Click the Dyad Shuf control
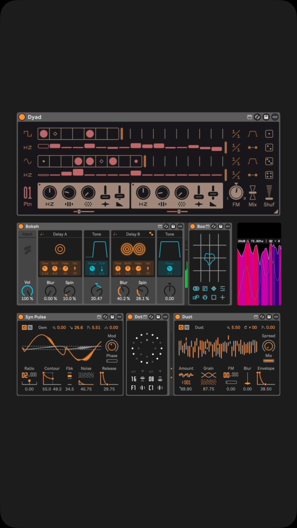The width and height of the screenshot is (297, 528). coord(269,193)
